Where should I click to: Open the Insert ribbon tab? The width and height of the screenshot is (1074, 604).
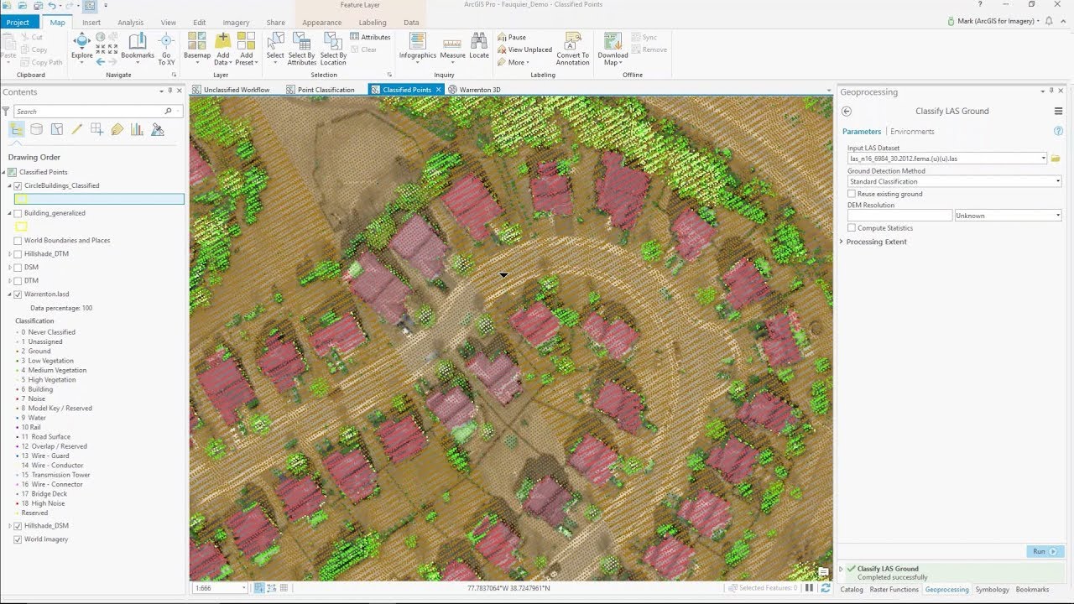pos(91,23)
